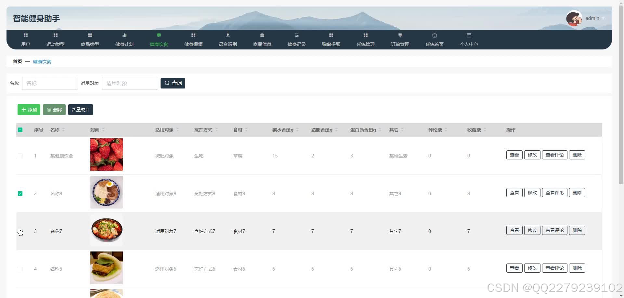
Task: Click the 健身计划 bar chart icon
Action: click(124, 35)
